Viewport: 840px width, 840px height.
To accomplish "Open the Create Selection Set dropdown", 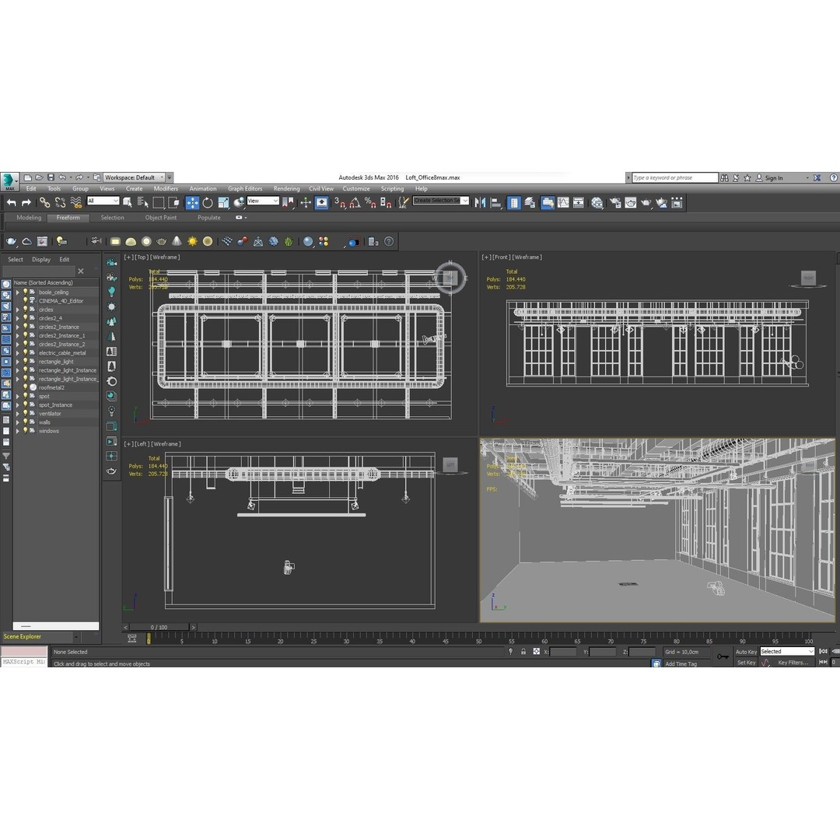I will 441,201.
